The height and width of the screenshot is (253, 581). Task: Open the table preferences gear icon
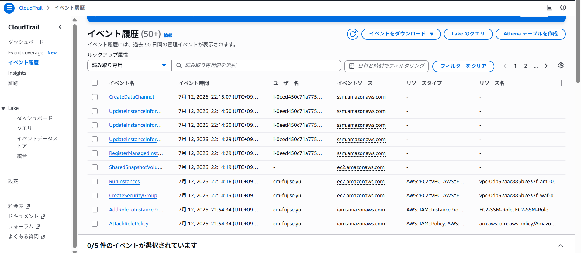pyautogui.click(x=561, y=66)
